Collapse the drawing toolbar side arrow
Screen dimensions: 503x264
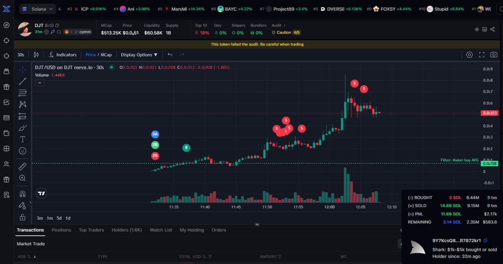pyautogui.click(x=30, y=202)
